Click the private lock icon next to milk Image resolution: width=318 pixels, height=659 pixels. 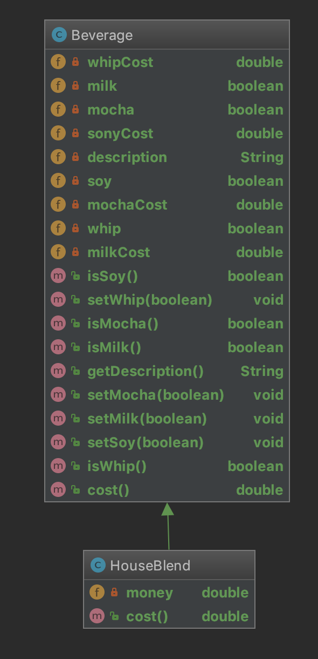tap(75, 86)
